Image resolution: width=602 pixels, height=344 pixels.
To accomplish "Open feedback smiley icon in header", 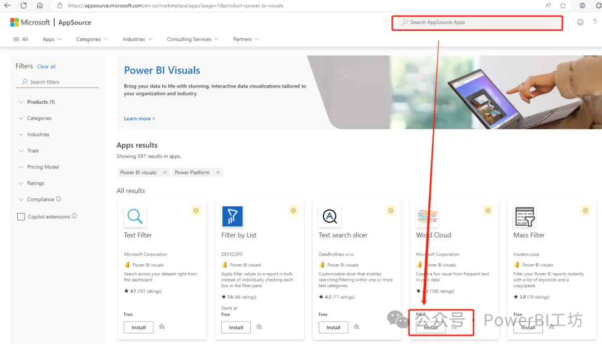I will pos(580,22).
